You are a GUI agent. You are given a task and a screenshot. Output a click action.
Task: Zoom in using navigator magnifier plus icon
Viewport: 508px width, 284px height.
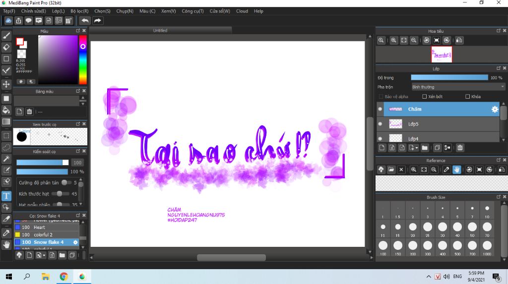393,40
